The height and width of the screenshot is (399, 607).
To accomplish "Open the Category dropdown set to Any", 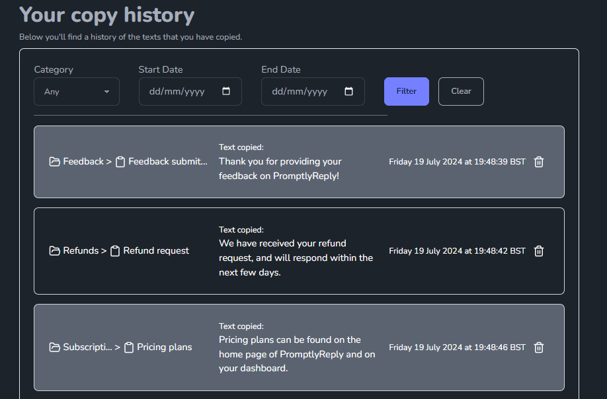I will [77, 92].
